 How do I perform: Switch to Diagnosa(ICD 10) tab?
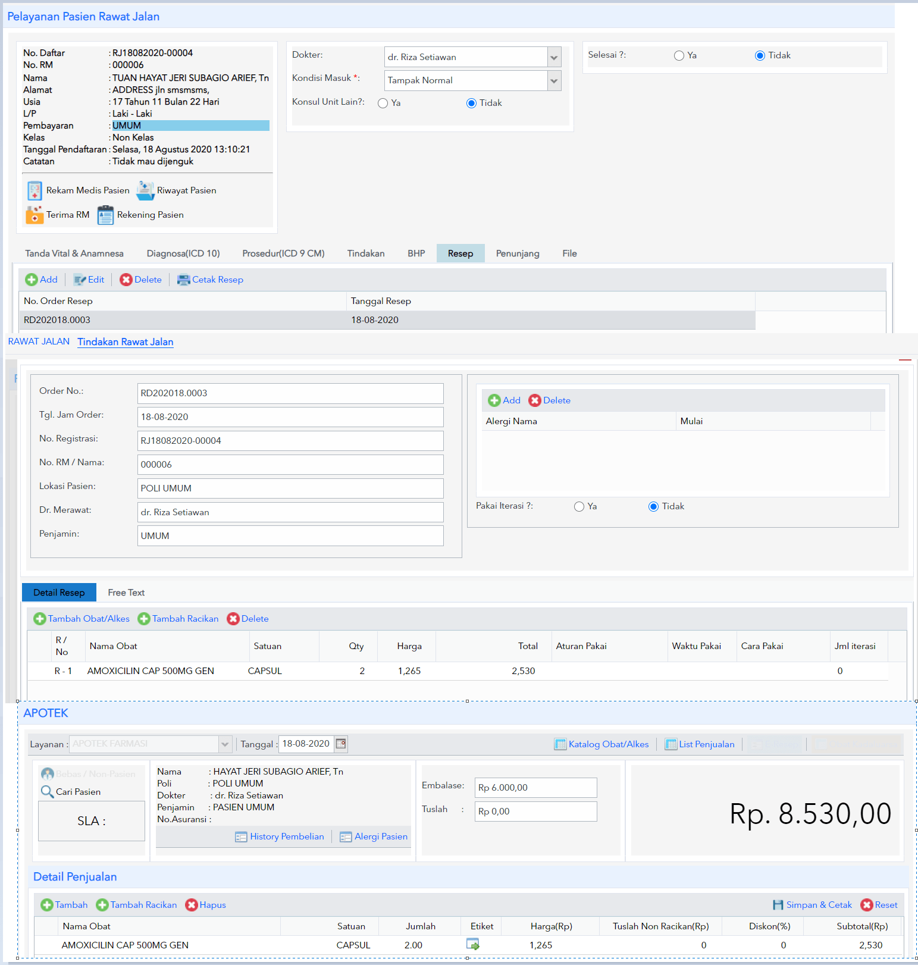click(183, 253)
